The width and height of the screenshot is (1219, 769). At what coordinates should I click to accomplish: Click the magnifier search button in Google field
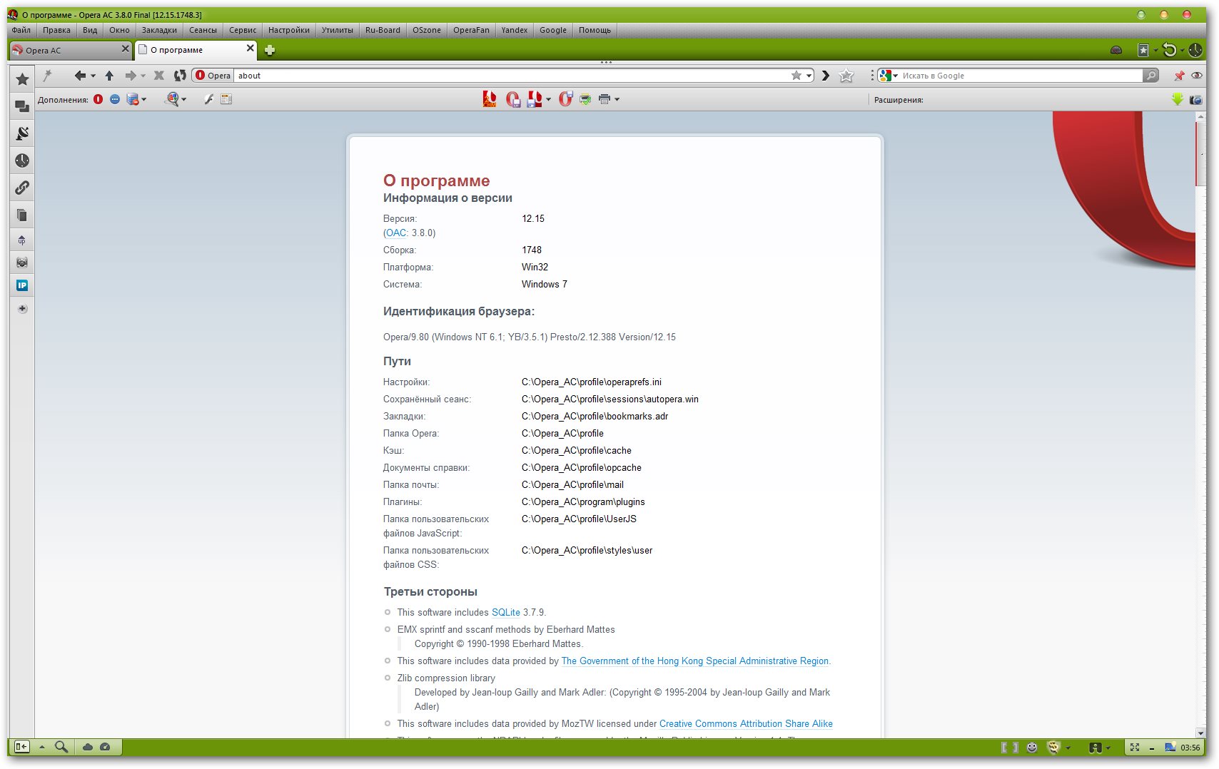coord(1150,75)
